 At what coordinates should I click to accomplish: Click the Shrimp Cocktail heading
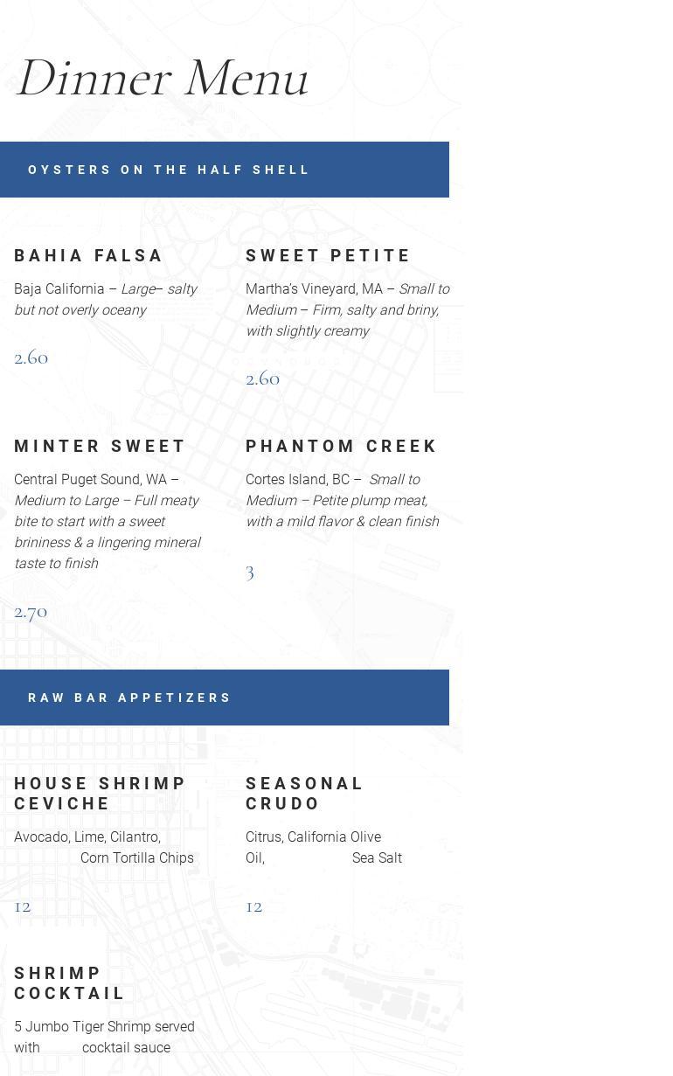click(70, 982)
